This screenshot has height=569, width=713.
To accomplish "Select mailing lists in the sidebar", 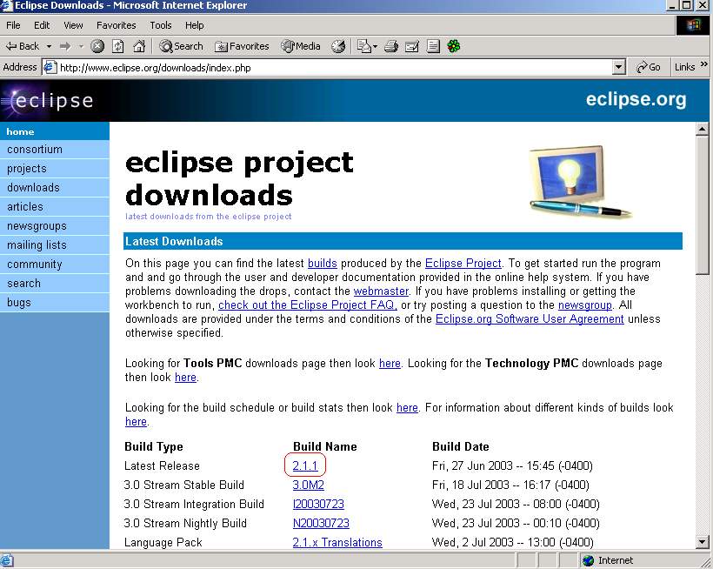I will 55,244.
